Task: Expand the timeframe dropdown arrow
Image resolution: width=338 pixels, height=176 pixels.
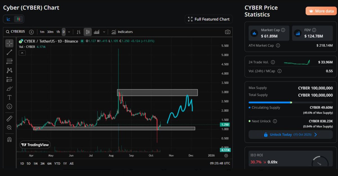Action: point(69,32)
